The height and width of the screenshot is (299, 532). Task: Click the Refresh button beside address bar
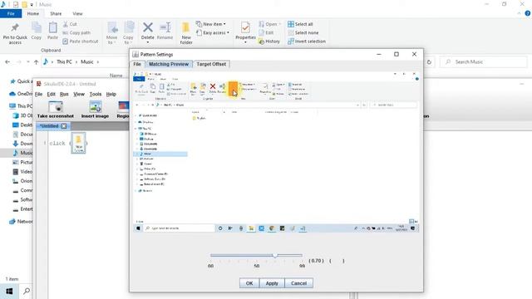tap(429, 62)
